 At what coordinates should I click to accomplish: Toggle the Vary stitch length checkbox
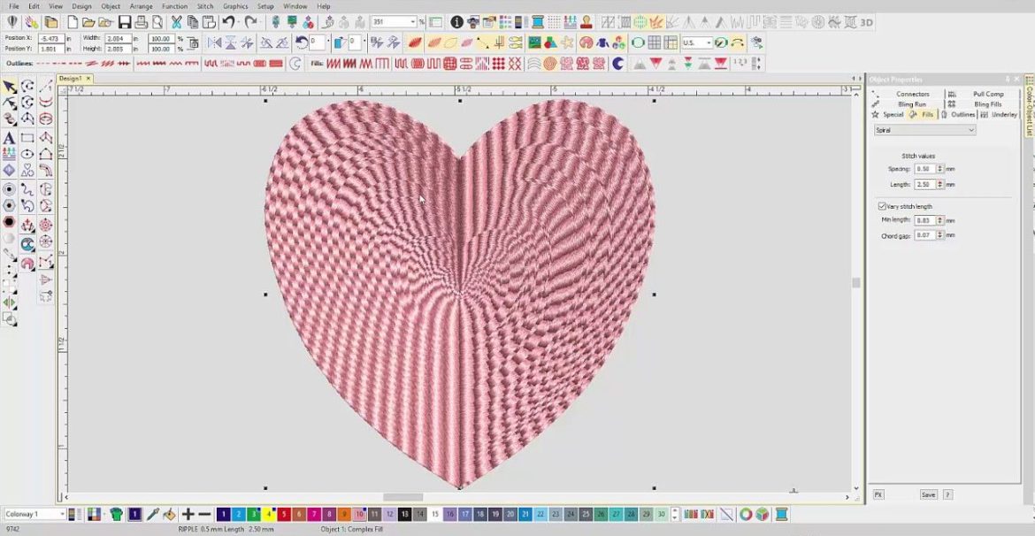click(x=882, y=206)
